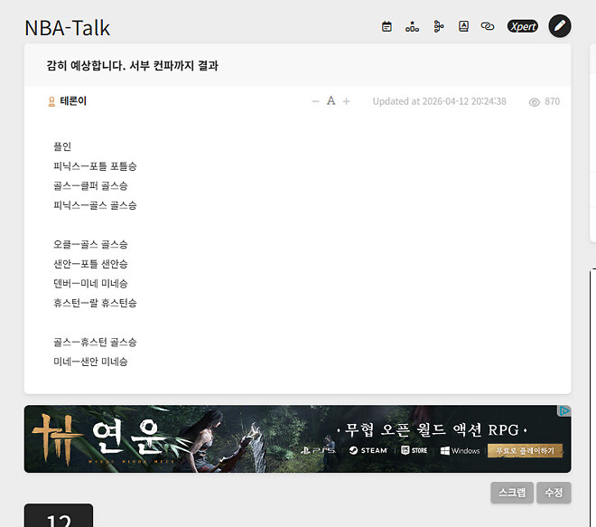Click the NBA-Talk board title
Viewport: 596px width, 527px height.
68,28
